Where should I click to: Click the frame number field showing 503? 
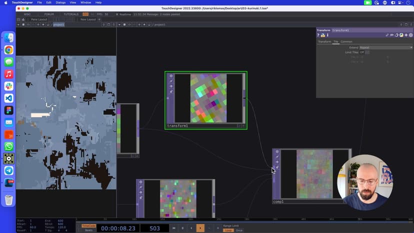(x=154, y=228)
